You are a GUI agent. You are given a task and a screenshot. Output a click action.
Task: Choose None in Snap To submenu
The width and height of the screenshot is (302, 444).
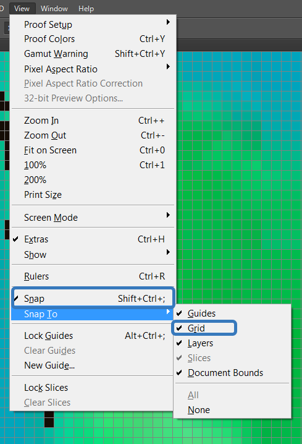232,410
